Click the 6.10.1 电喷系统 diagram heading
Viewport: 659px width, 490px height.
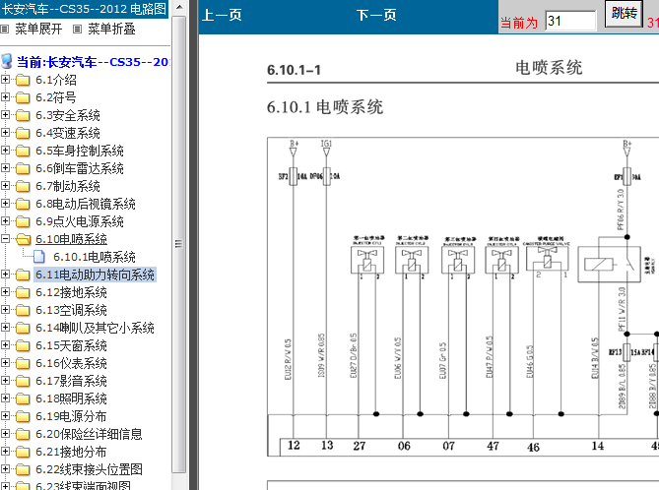coord(325,106)
